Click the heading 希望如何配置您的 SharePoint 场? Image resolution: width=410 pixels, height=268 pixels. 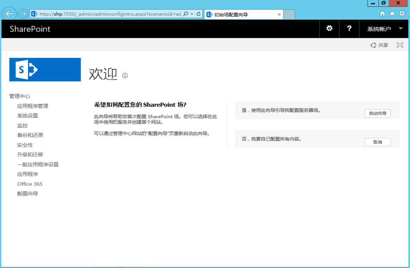tap(140, 105)
